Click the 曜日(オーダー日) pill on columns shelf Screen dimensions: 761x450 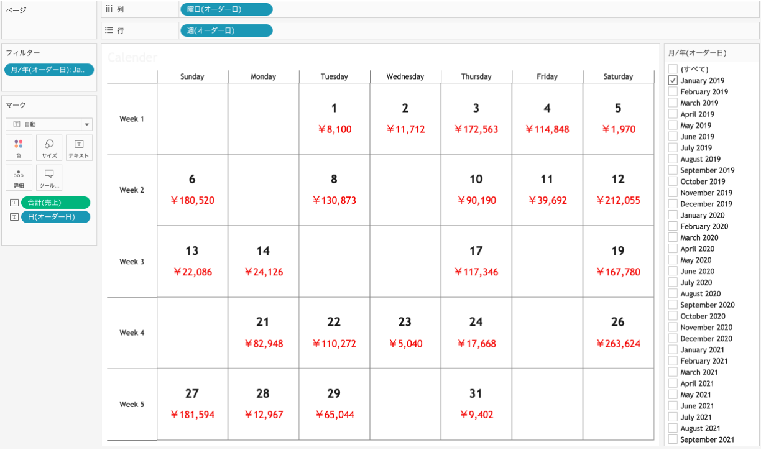point(226,9)
